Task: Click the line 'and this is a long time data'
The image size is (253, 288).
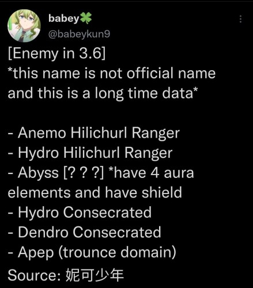Action: tap(103, 93)
